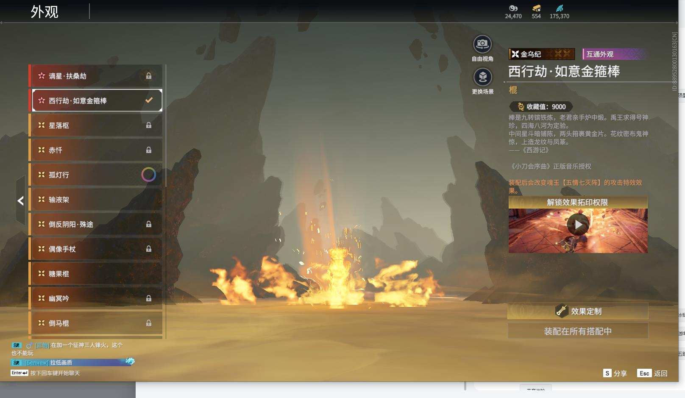Click the 外观 page title
This screenshot has height=398, width=685.
point(45,11)
